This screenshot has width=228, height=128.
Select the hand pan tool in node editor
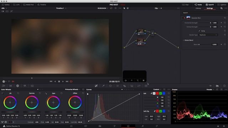coord(128,8)
